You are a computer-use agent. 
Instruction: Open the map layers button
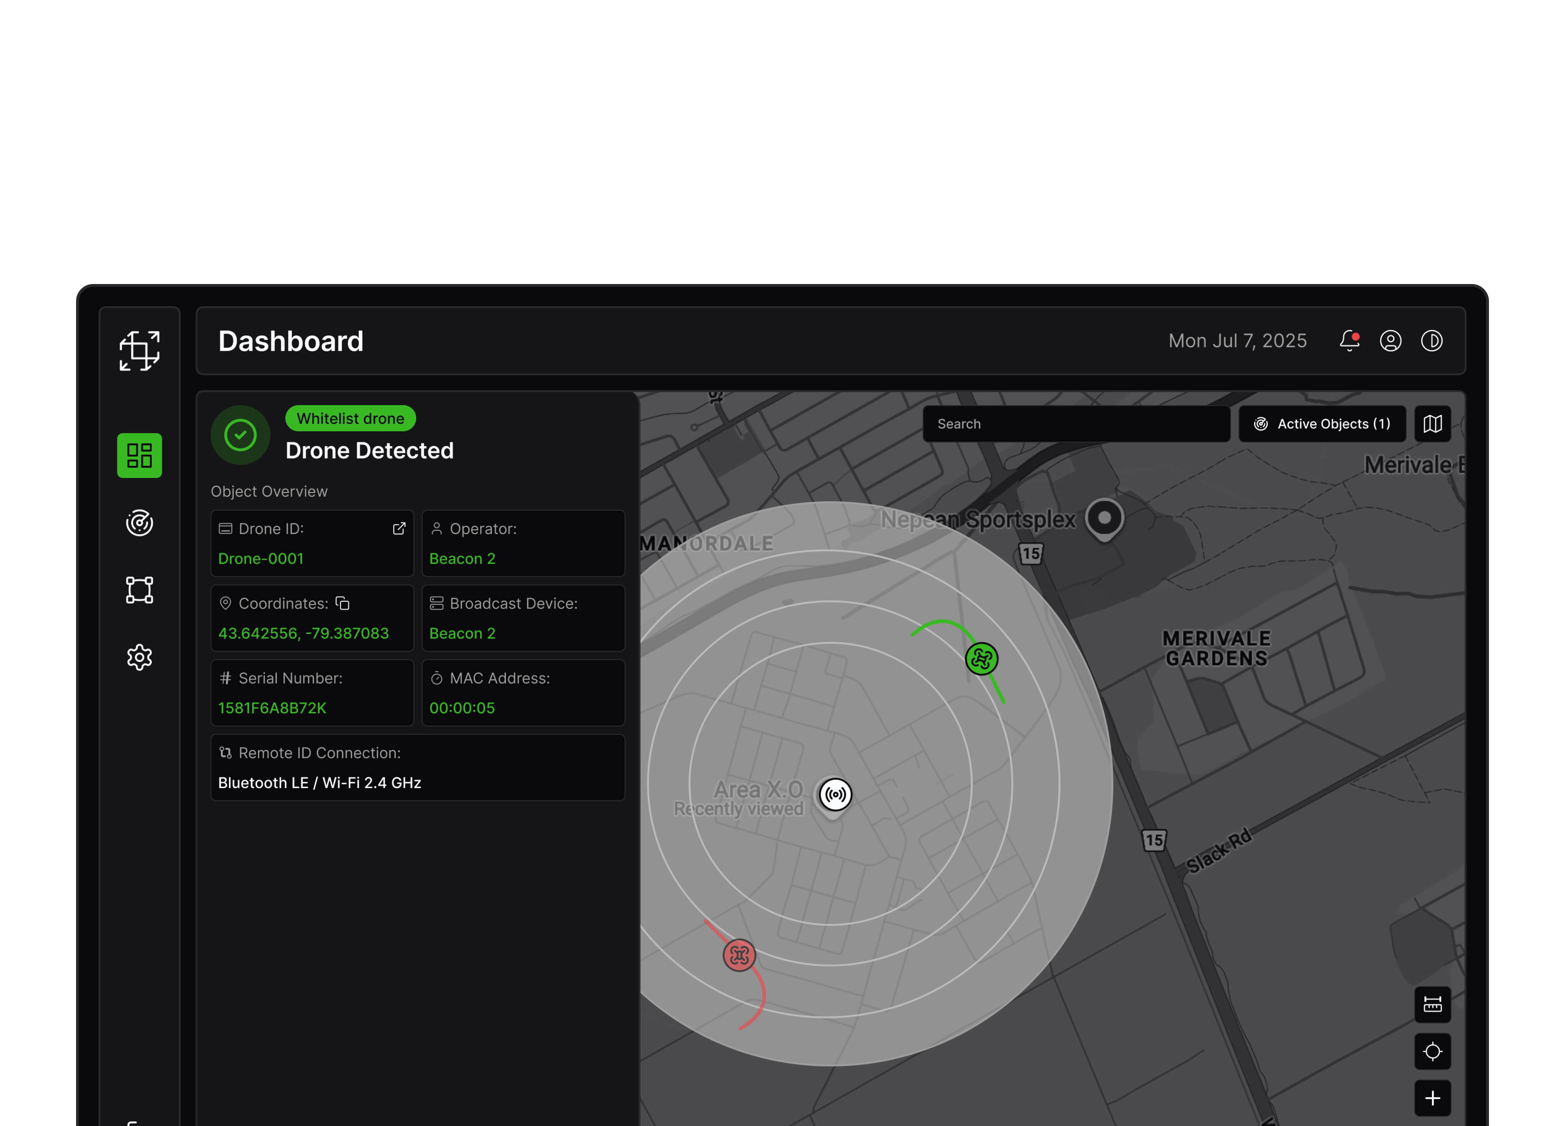(x=1433, y=424)
